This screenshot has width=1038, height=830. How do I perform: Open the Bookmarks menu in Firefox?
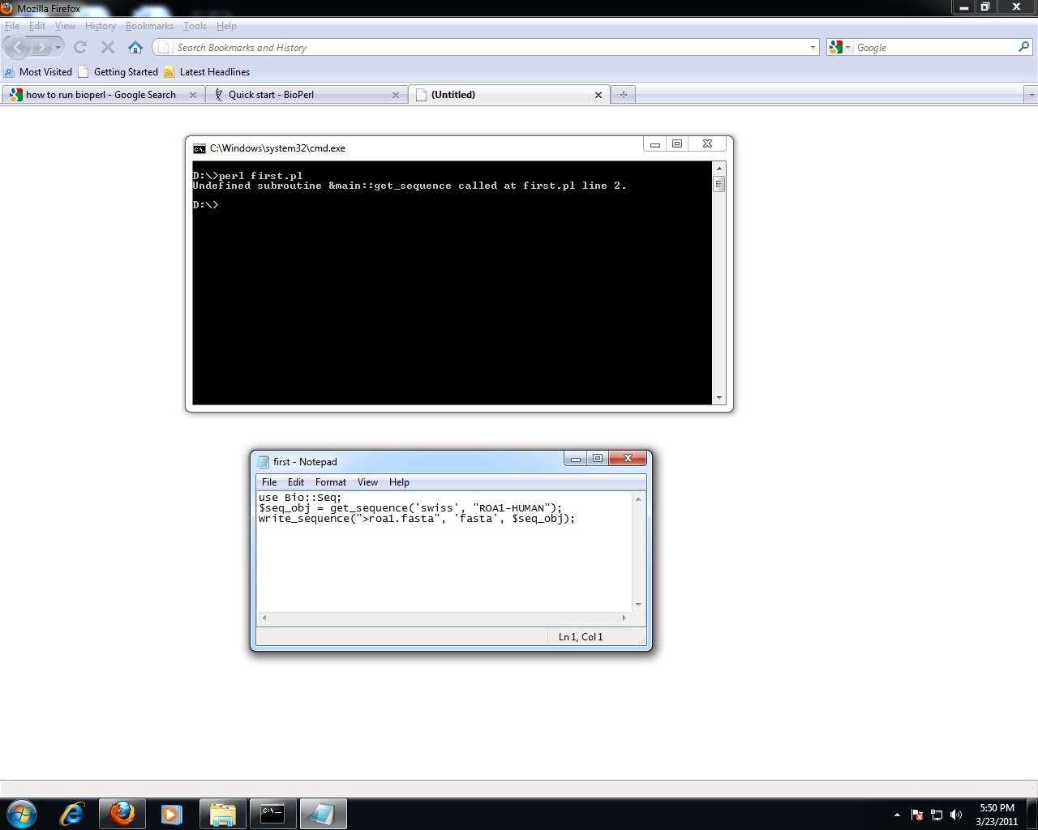coord(149,26)
